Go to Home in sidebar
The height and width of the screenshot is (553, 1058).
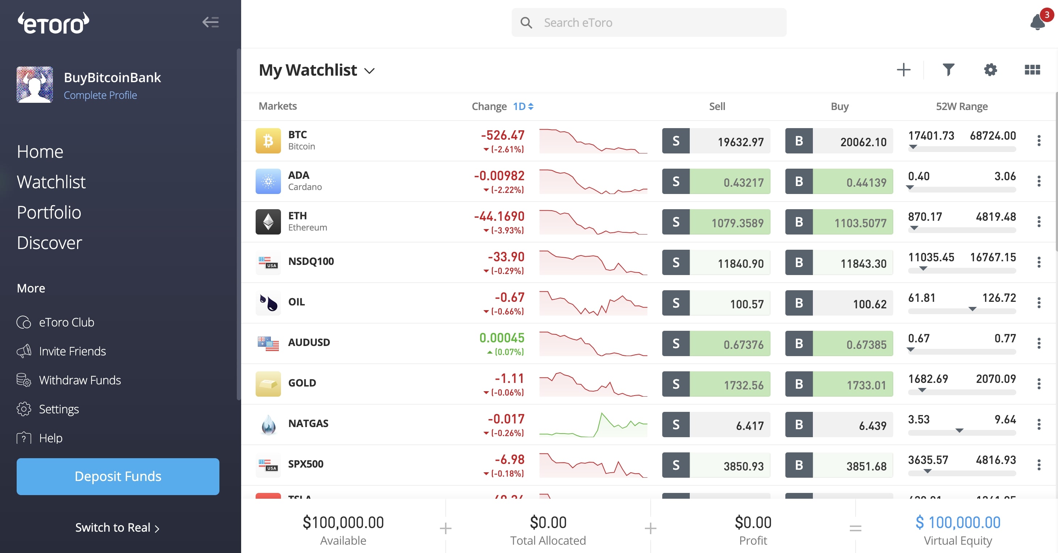40,152
